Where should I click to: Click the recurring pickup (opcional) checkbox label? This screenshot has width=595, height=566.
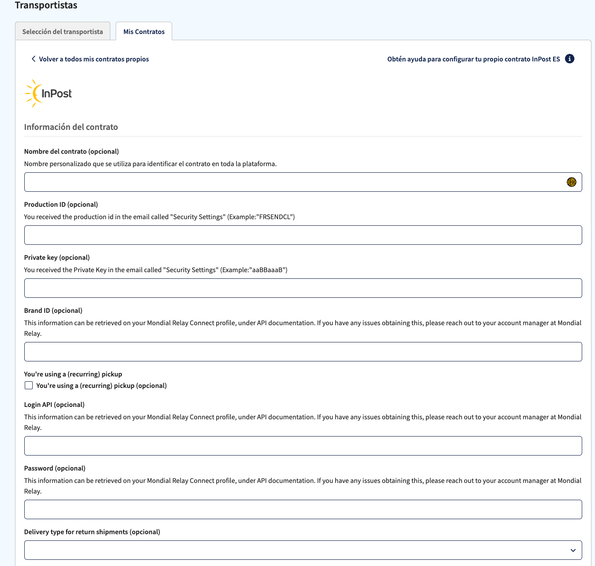[x=102, y=385]
